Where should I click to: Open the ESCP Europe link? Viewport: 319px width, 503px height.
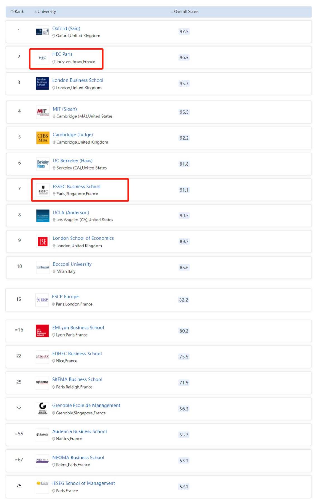coord(65,297)
